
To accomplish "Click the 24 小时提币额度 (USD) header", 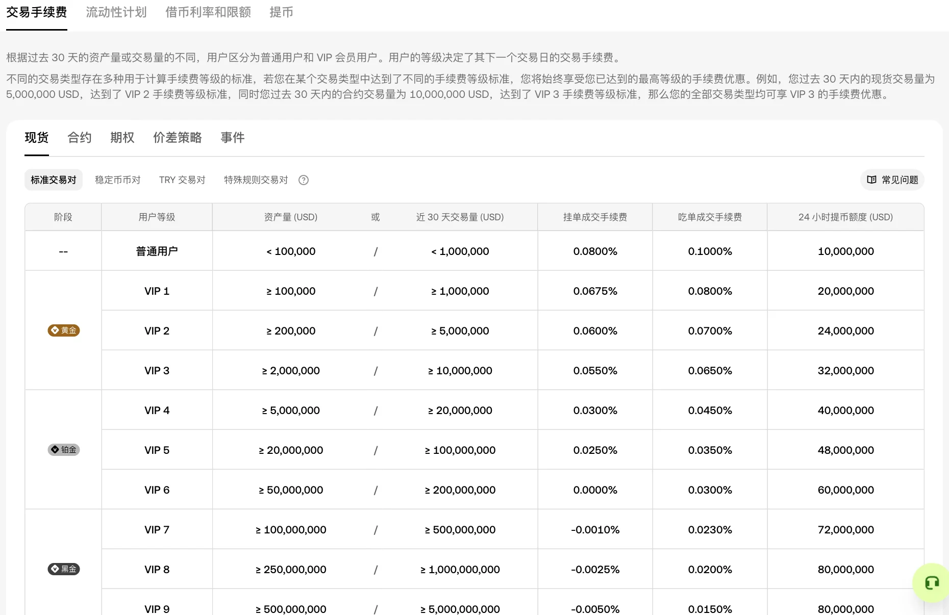I will (x=845, y=217).
